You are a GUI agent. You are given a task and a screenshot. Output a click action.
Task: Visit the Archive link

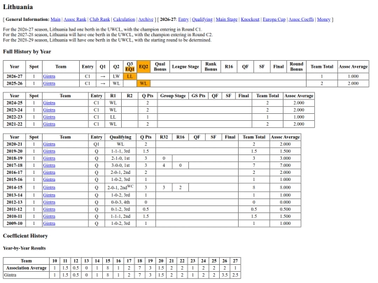coord(146,20)
